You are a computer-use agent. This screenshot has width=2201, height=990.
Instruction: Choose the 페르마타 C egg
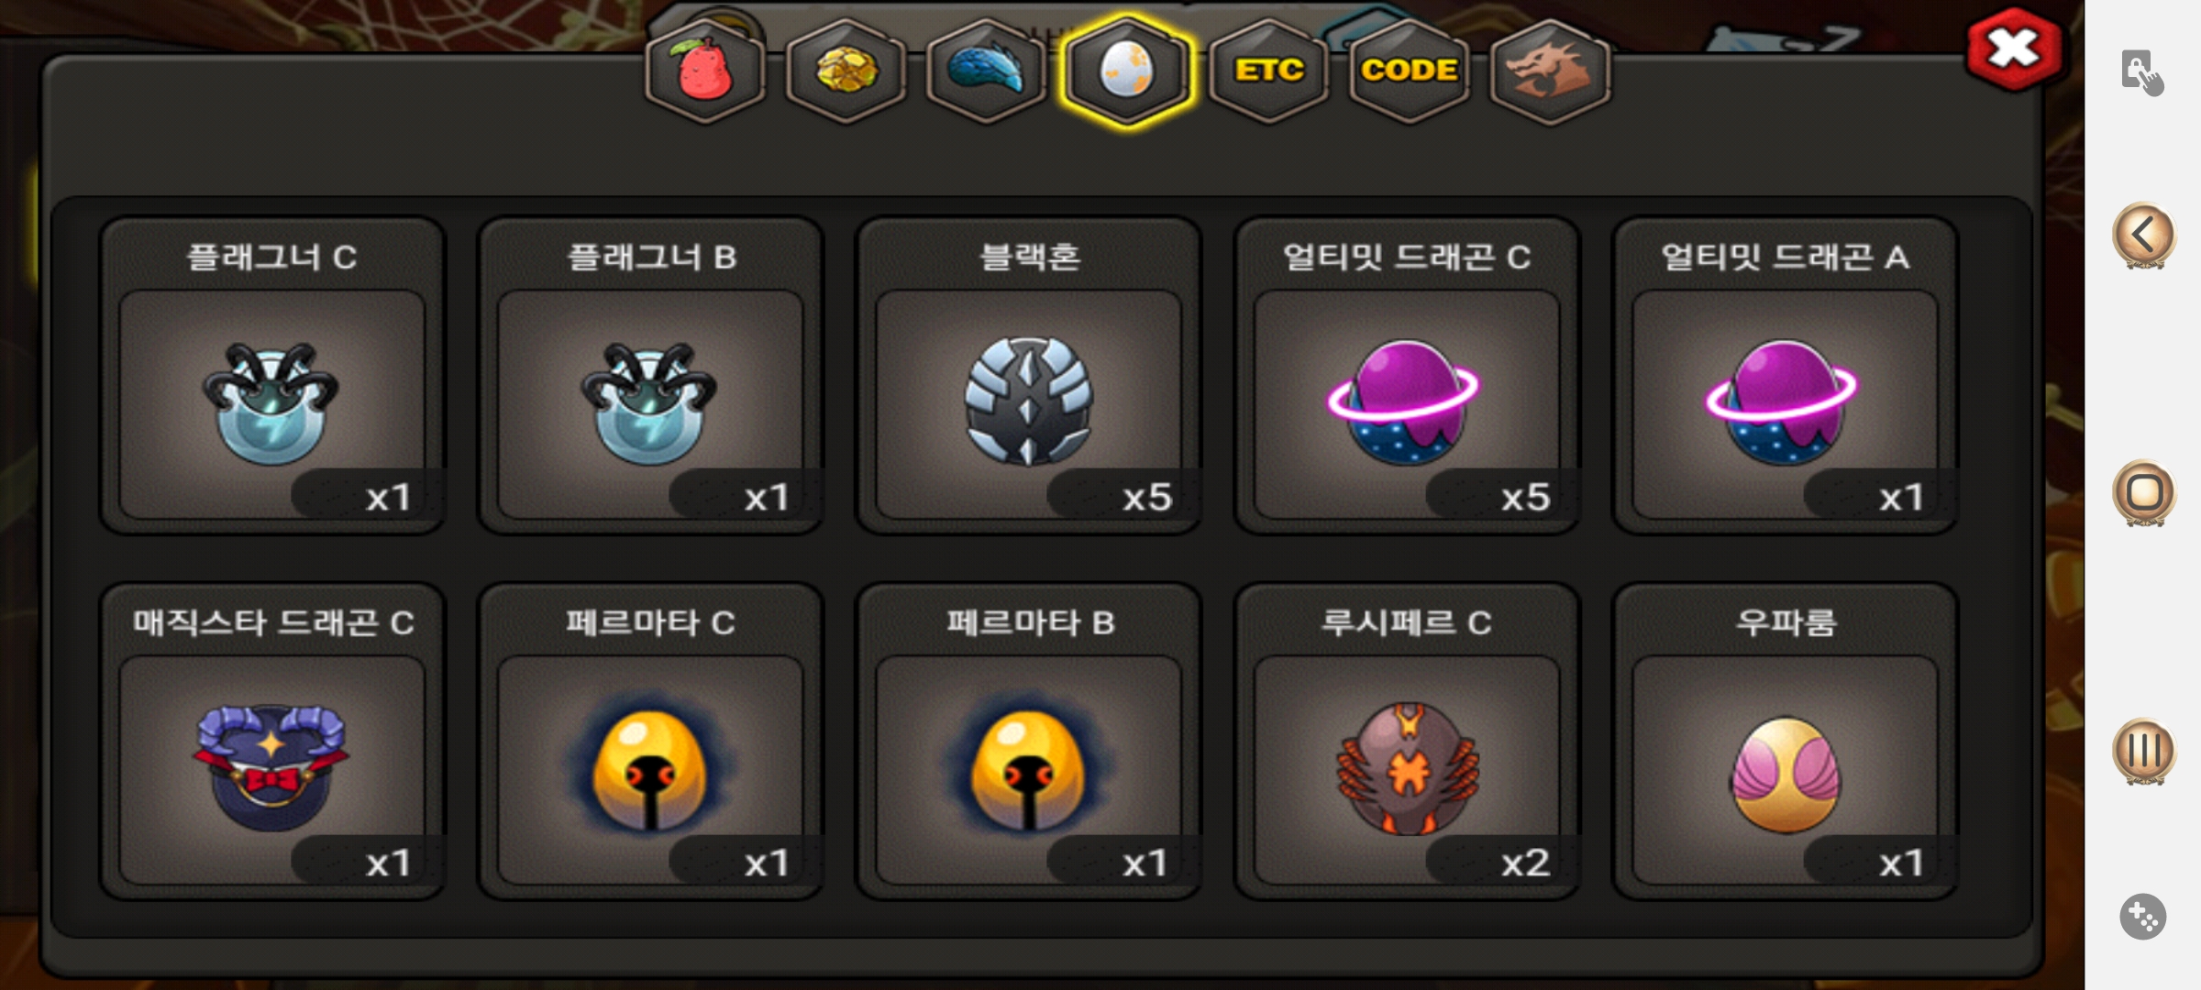coord(650,741)
